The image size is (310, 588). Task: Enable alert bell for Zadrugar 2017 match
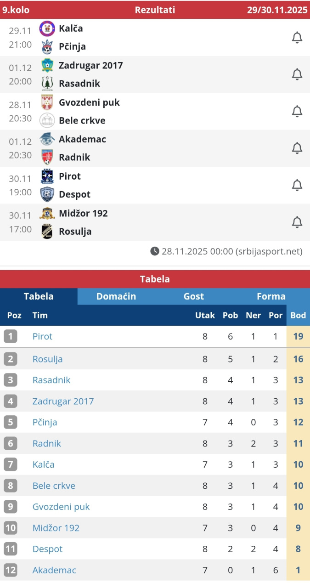[297, 74]
